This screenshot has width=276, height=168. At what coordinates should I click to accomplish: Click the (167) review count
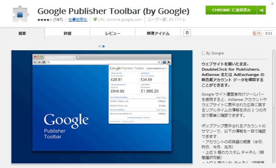point(58,19)
